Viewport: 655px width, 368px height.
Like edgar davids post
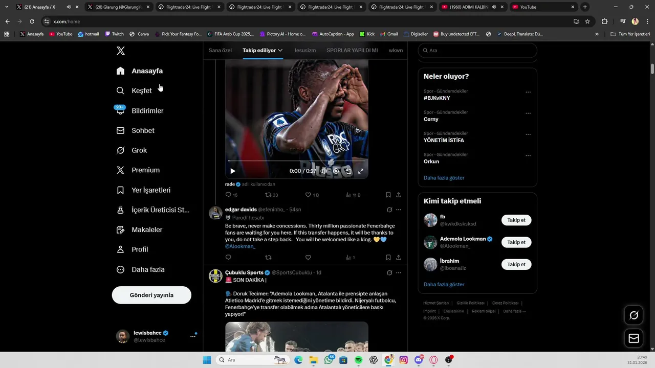tap(308, 258)
